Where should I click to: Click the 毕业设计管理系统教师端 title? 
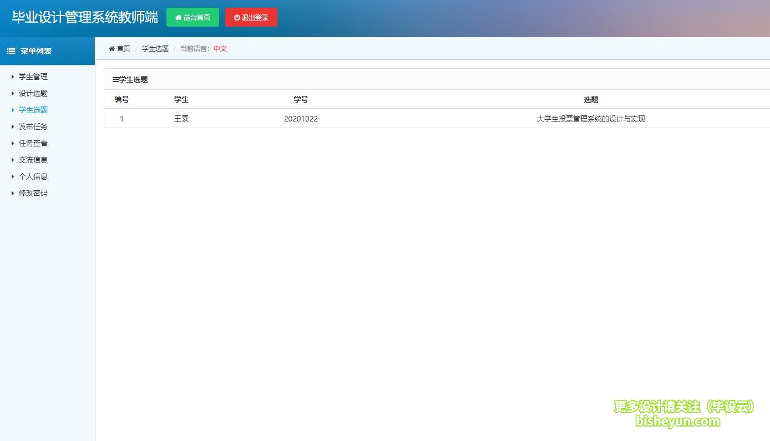pyautogui.click(x=85, y=17)
